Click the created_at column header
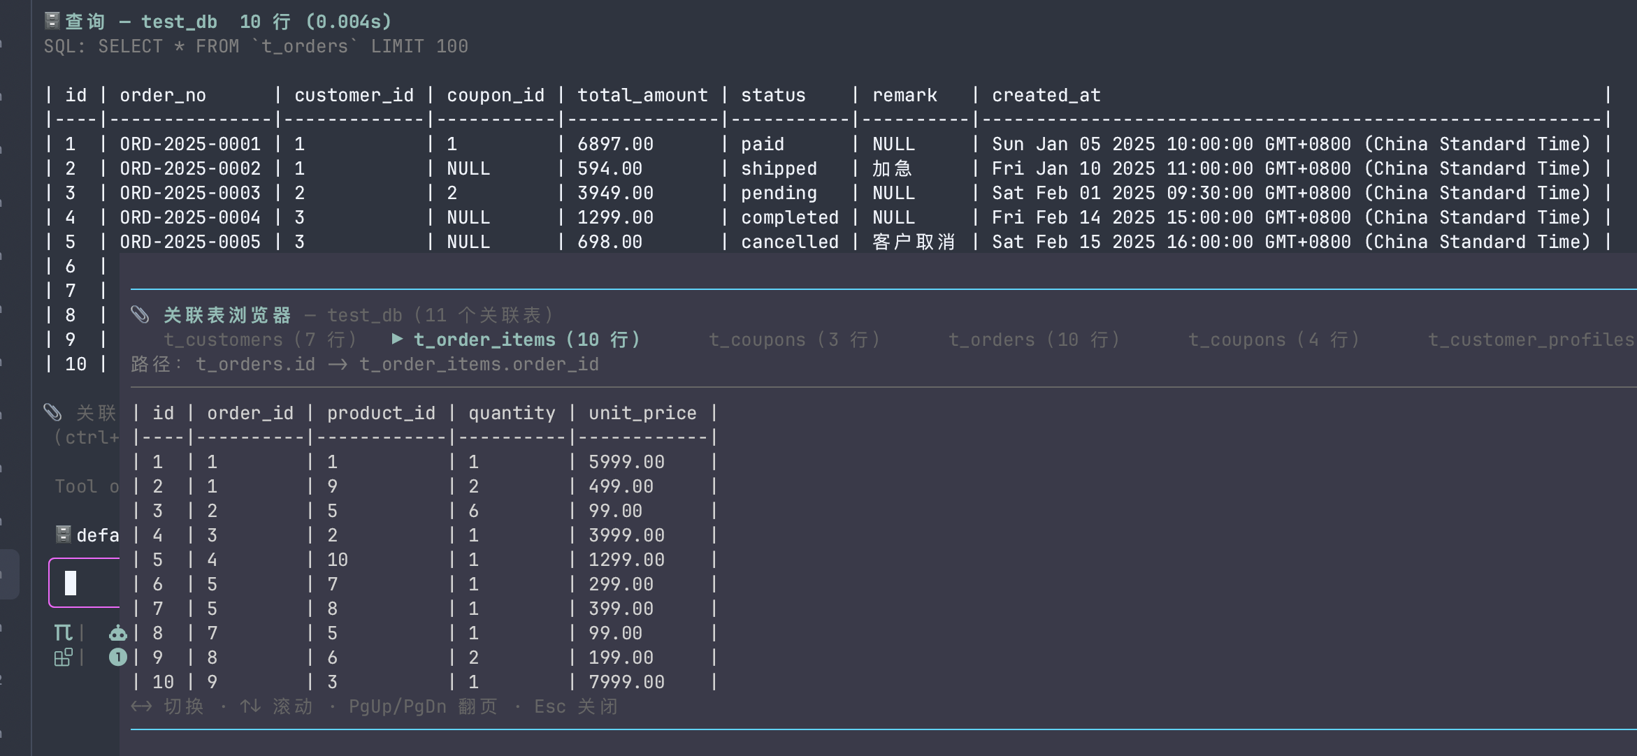The width and height of the screenshot is (1637, 756). pyautogui.click(x=1046, y=95)
